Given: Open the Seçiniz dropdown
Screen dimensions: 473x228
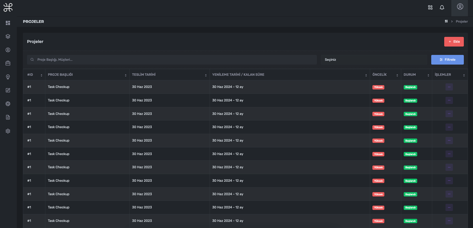Looking at the screenshot, I should tap(374, 60).
